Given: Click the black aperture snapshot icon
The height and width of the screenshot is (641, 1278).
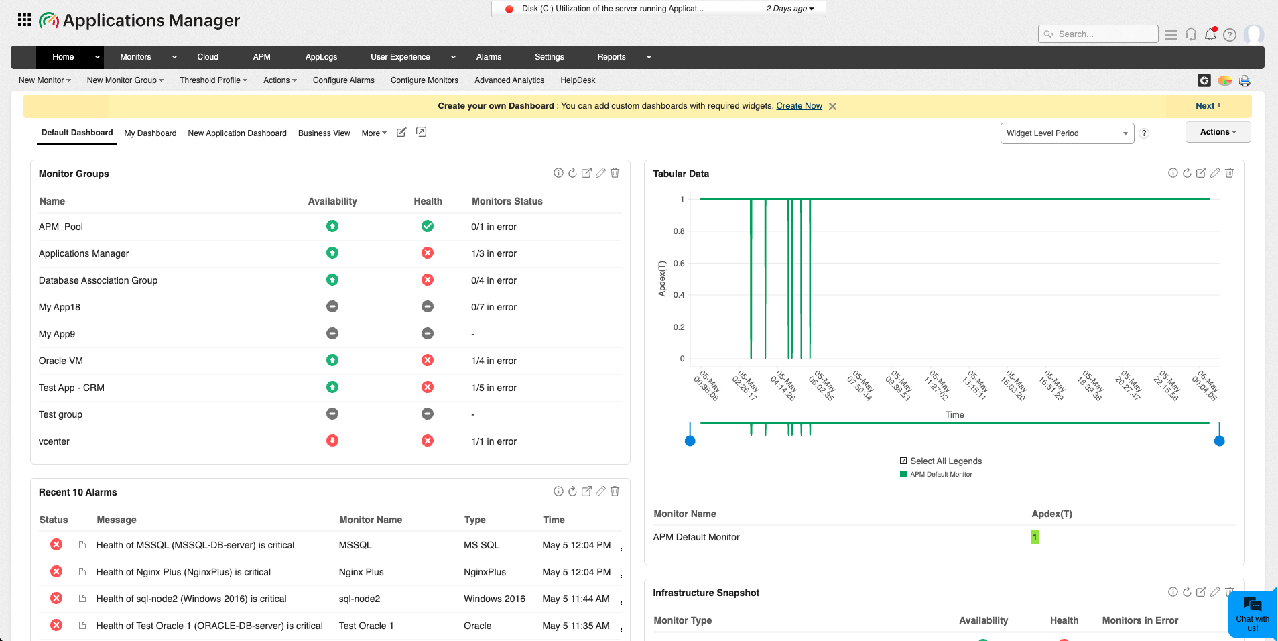Looking at the screenshot, I should 1204,80.
